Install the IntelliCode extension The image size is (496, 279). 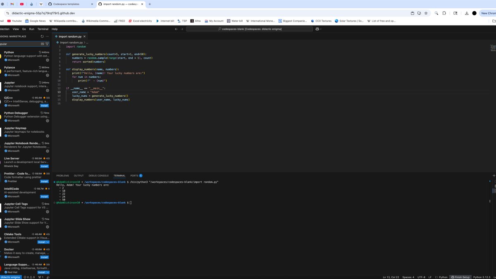coord(44,196)
